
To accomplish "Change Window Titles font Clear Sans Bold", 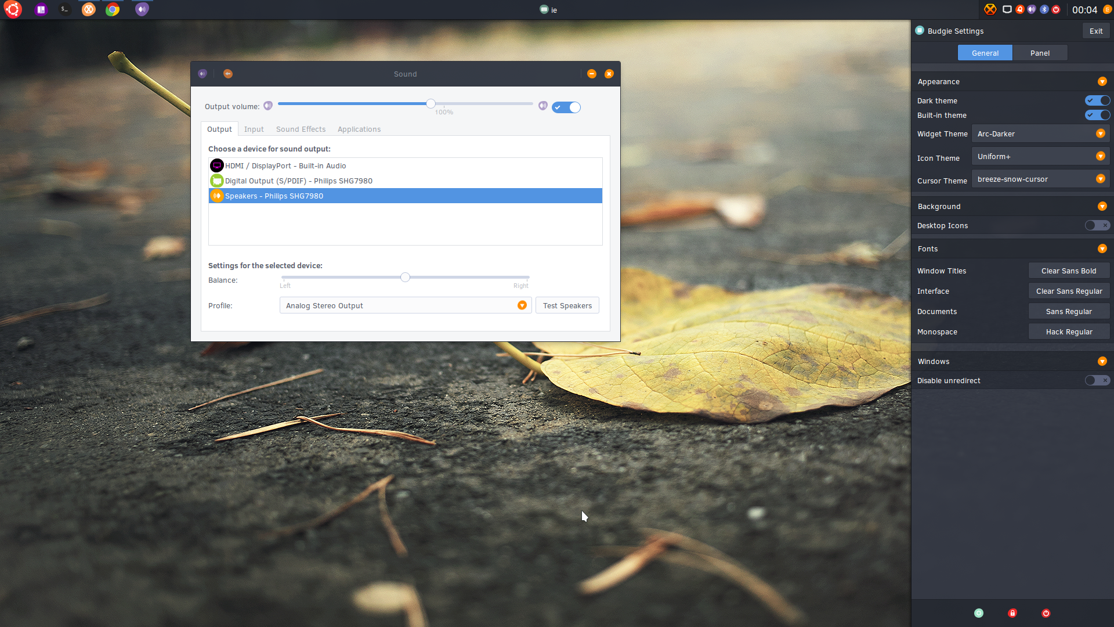I will click(x=1069, y=271).
